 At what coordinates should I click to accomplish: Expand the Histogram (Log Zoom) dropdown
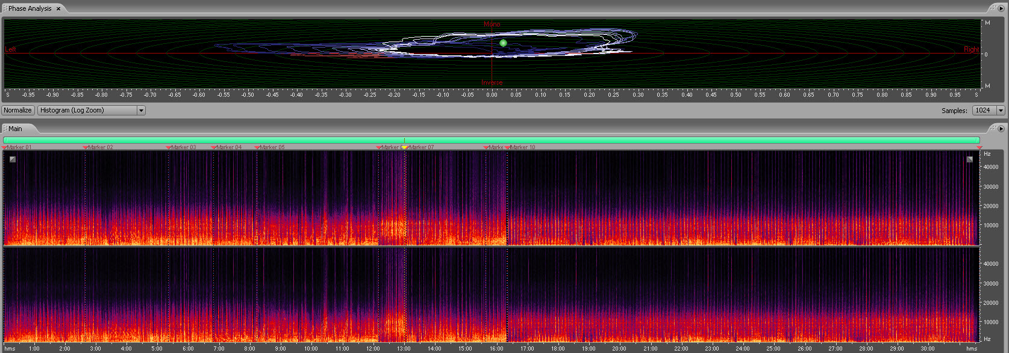pyautogui.click(x=141, y=111)
